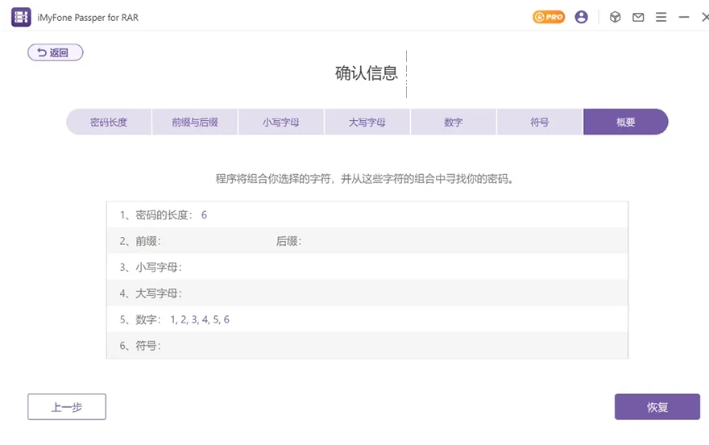Click the iMyFone Passper app logo
Viewport: 709px width, 445px height.
coord(21,17)
